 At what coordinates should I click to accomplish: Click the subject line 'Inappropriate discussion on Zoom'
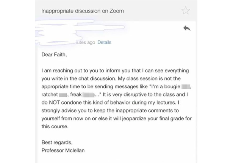click(82, 11)
